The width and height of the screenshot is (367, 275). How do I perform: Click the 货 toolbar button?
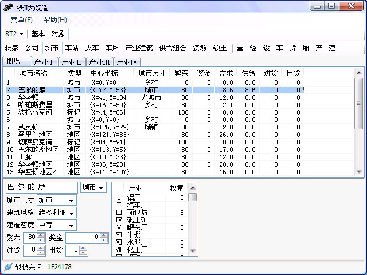(292, 48)
